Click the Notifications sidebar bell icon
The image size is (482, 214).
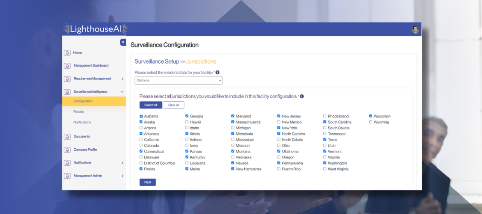click(x=67, y=163)
